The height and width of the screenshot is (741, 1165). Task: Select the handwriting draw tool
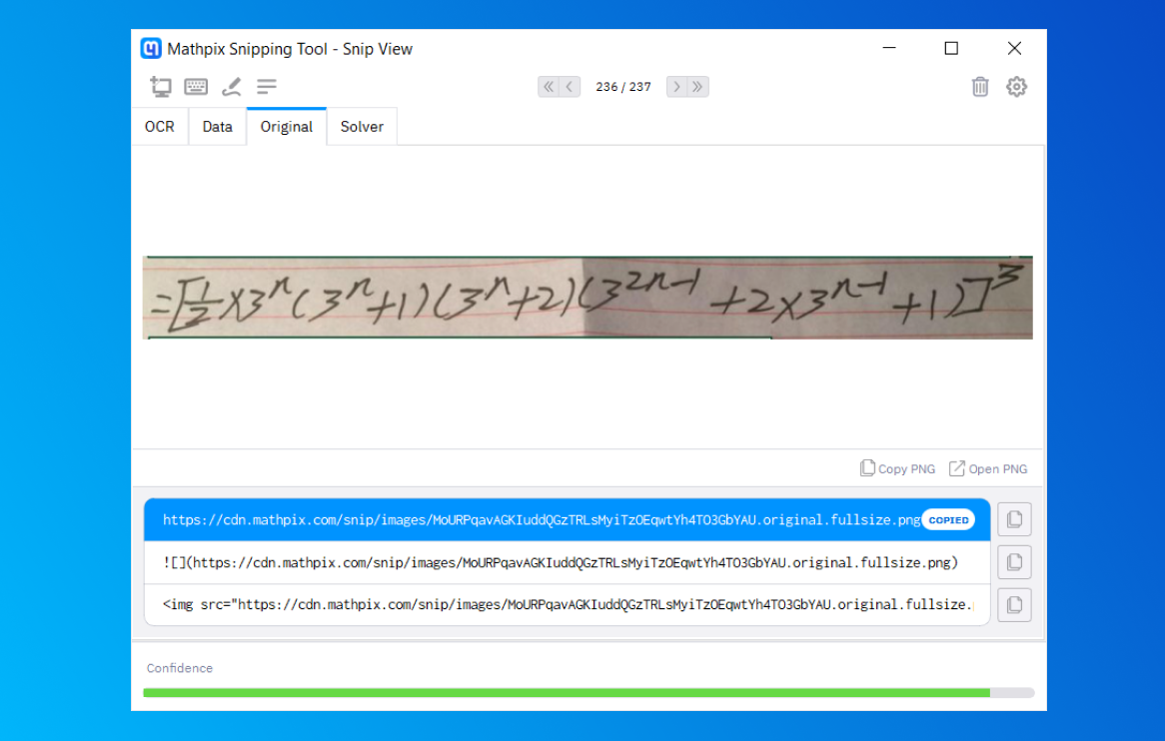tap(231, 87)
